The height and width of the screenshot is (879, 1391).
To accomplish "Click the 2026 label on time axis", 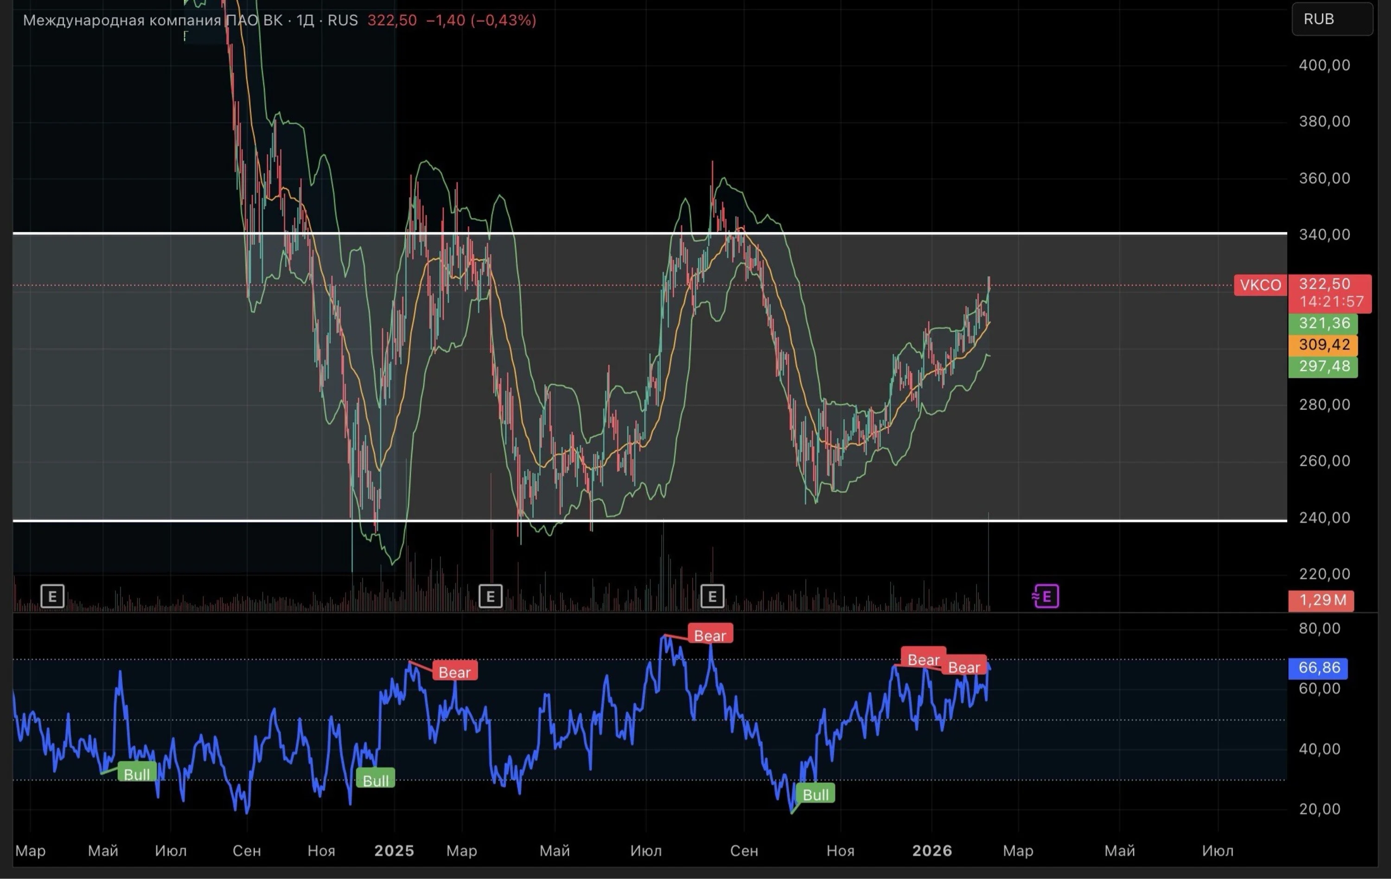I will [932, 851].
